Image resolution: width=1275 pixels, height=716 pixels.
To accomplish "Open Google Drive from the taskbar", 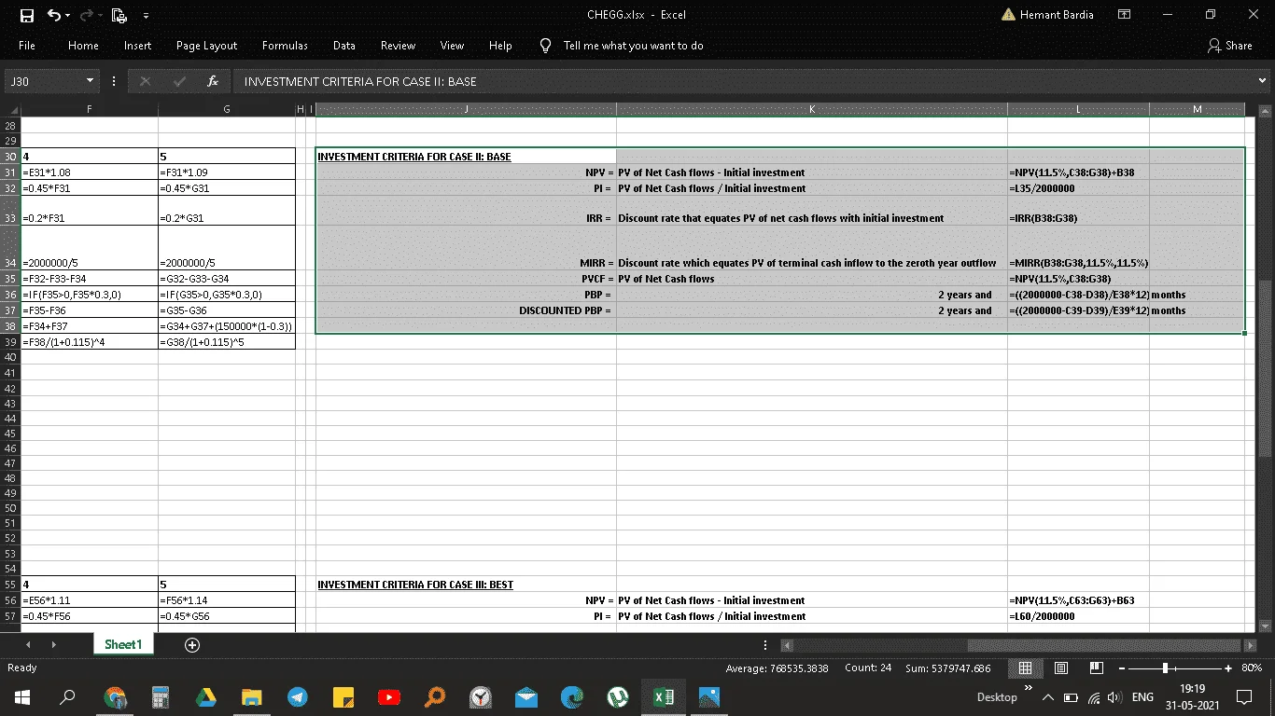I will (x=206, y=696).
